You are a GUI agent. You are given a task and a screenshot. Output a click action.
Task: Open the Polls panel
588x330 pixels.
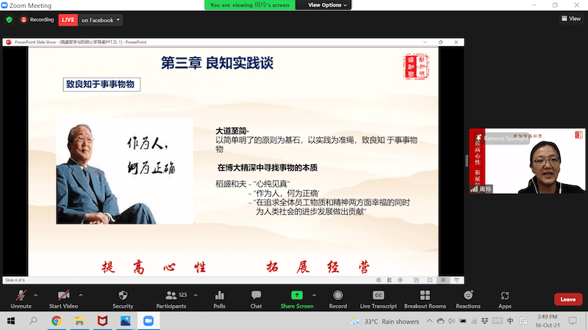point(219,296)
